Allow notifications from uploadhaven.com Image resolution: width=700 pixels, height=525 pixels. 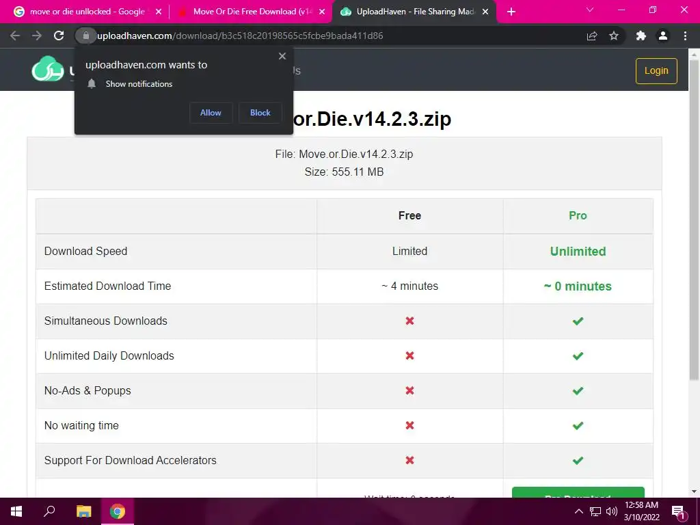pyautogui.click(x=211, y=113)
